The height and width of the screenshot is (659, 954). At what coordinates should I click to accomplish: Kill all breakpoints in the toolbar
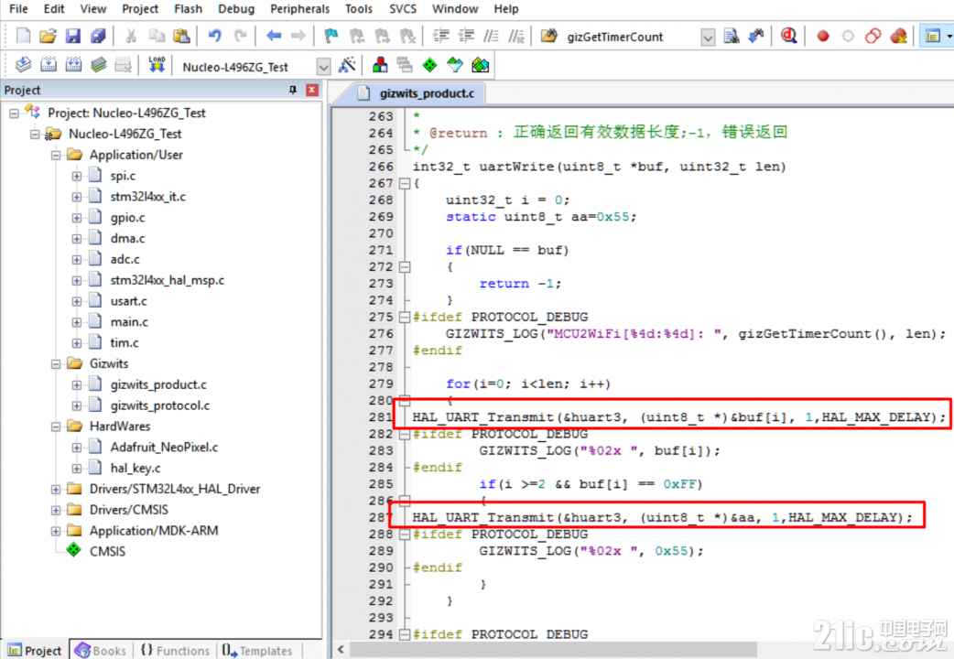coord(899,36)
